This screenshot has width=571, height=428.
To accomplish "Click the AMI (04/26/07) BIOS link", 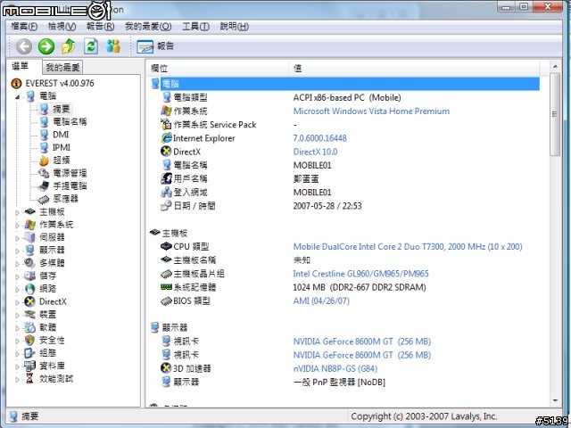I will tap(321, 301).
